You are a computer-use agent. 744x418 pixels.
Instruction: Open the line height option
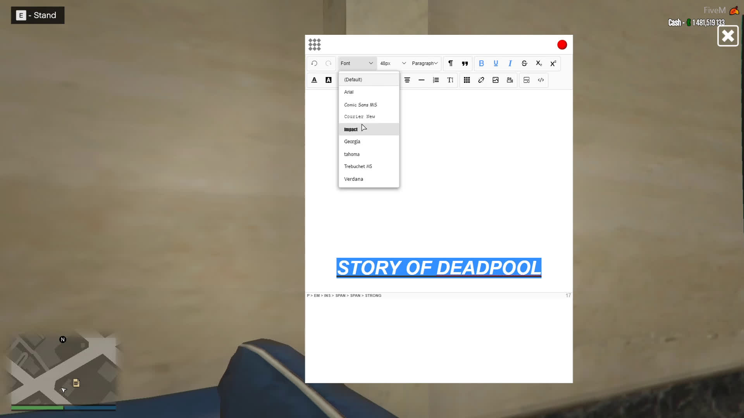click(x=450, y=80)
